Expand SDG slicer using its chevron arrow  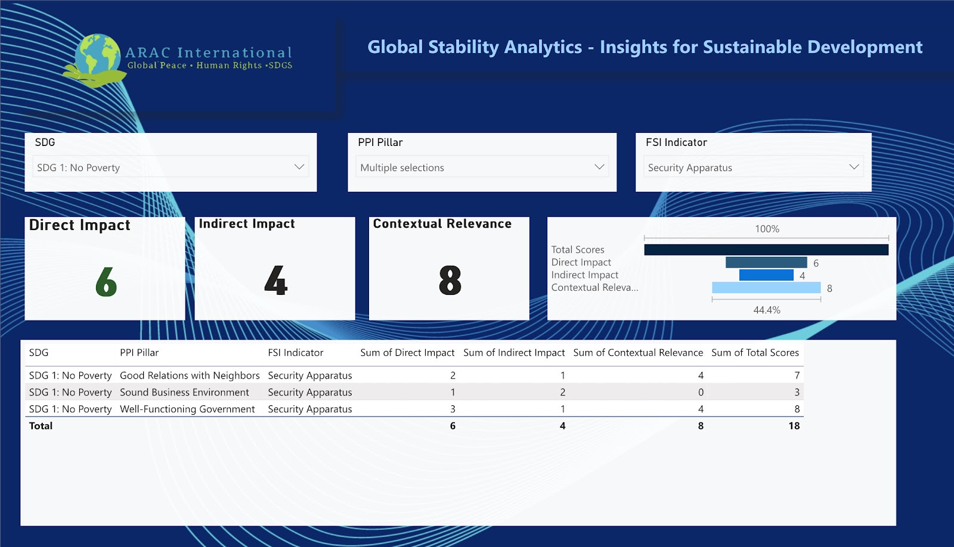(x=299, y=167)
